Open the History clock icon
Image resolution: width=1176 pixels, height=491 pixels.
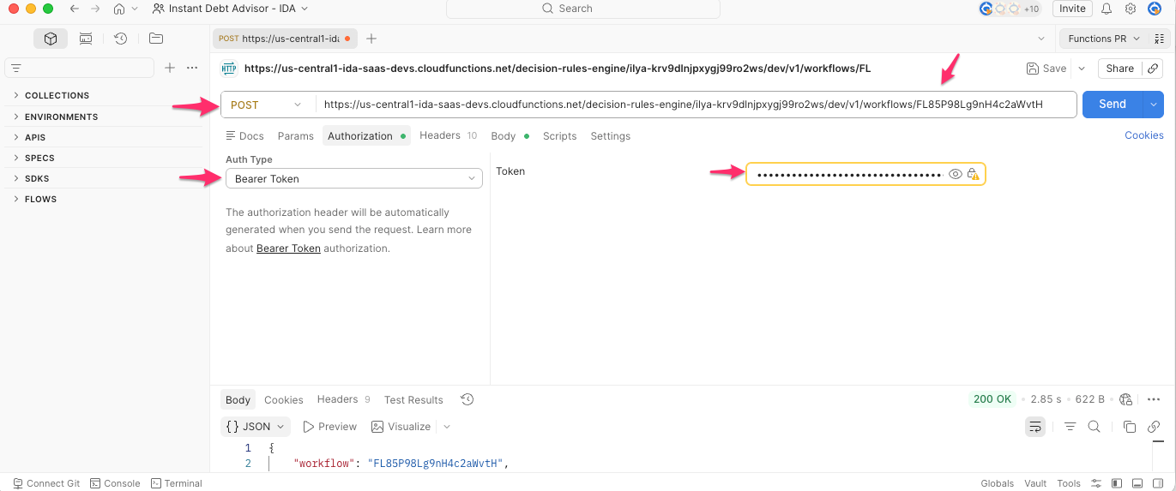pyautogui.click(x=121, y=39)
